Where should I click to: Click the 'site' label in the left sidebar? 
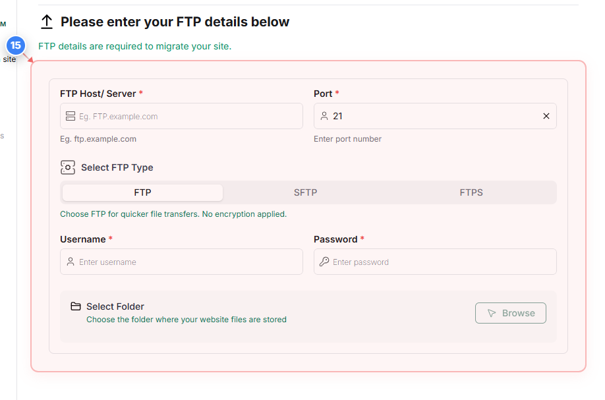[9, 59]
